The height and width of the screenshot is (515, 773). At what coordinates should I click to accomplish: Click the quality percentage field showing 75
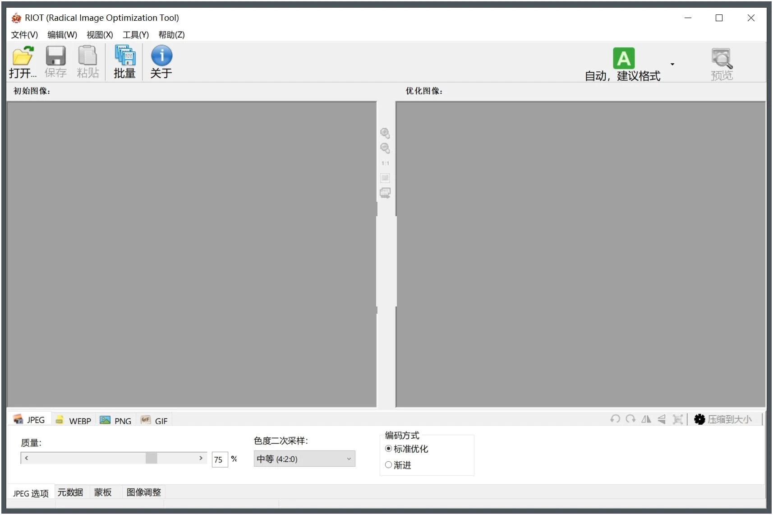(x=219, y=459)
